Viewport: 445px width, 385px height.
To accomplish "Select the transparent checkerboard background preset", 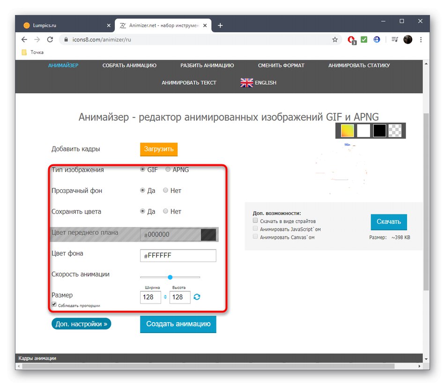I will tap(394, 131).
